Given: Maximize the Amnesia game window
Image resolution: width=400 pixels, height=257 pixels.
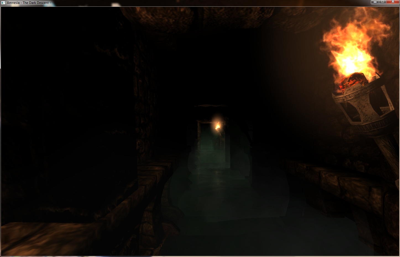Looking at the screenshot, I should click(383, 2).
